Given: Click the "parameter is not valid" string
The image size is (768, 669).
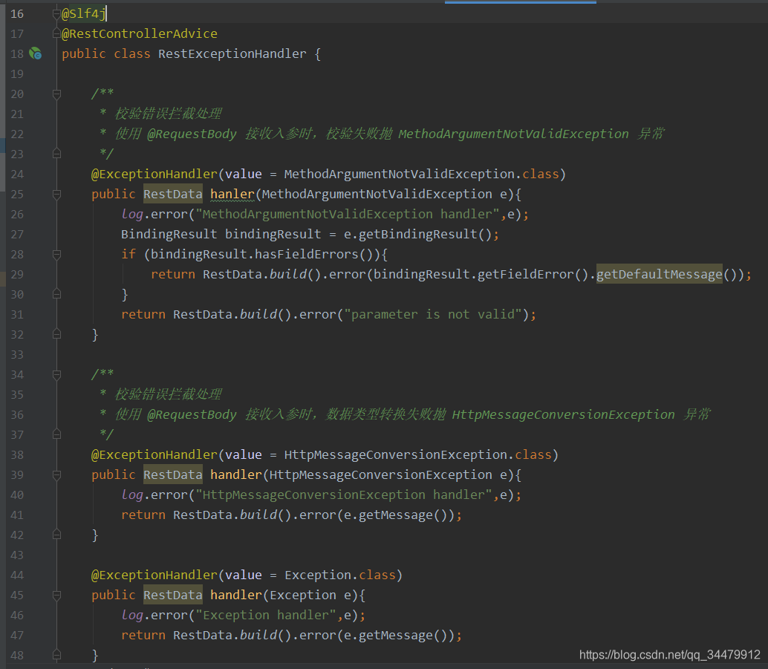Looking at the screenshot, I should click(433, 314).
